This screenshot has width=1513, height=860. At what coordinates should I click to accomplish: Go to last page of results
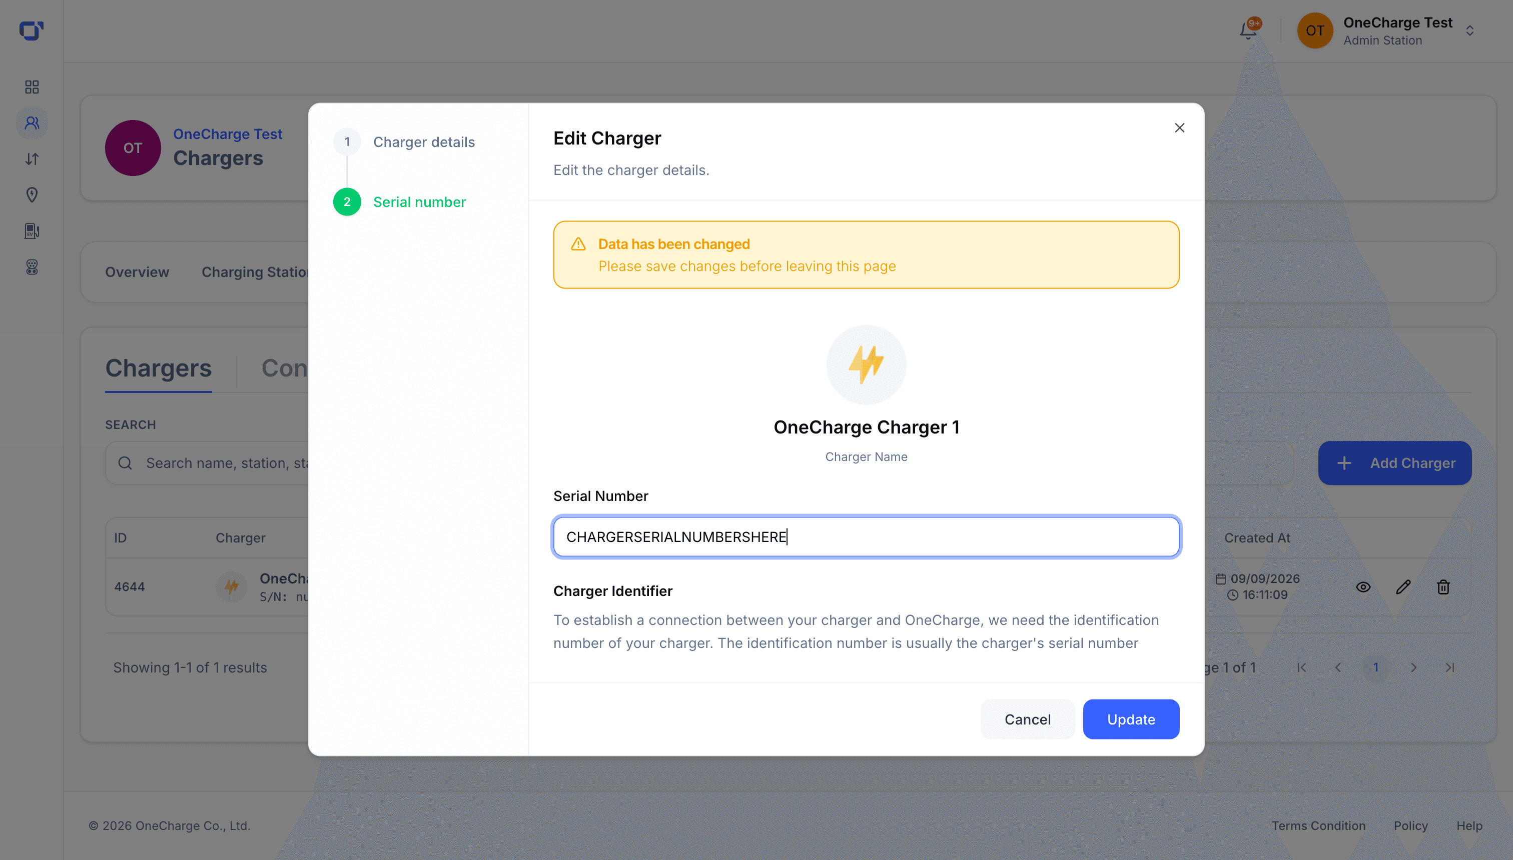(1450, 667)
